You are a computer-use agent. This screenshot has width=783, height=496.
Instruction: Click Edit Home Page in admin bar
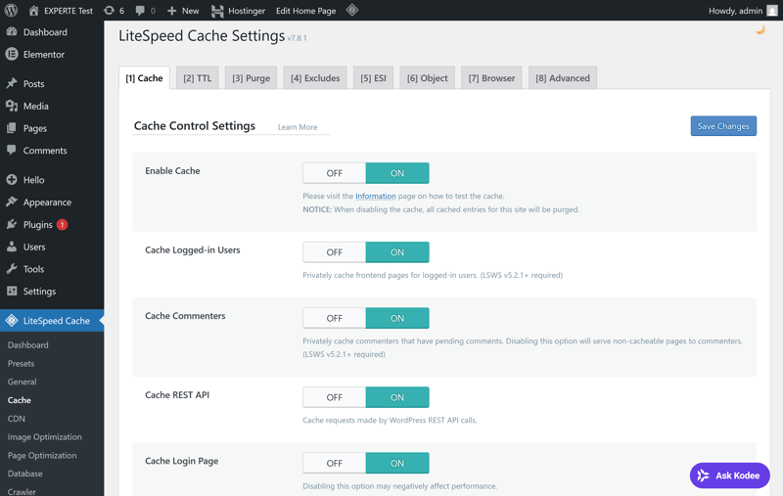click(305, 11)
